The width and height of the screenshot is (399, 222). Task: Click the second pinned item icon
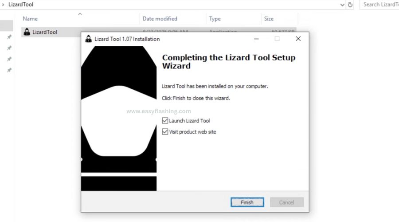9,48
